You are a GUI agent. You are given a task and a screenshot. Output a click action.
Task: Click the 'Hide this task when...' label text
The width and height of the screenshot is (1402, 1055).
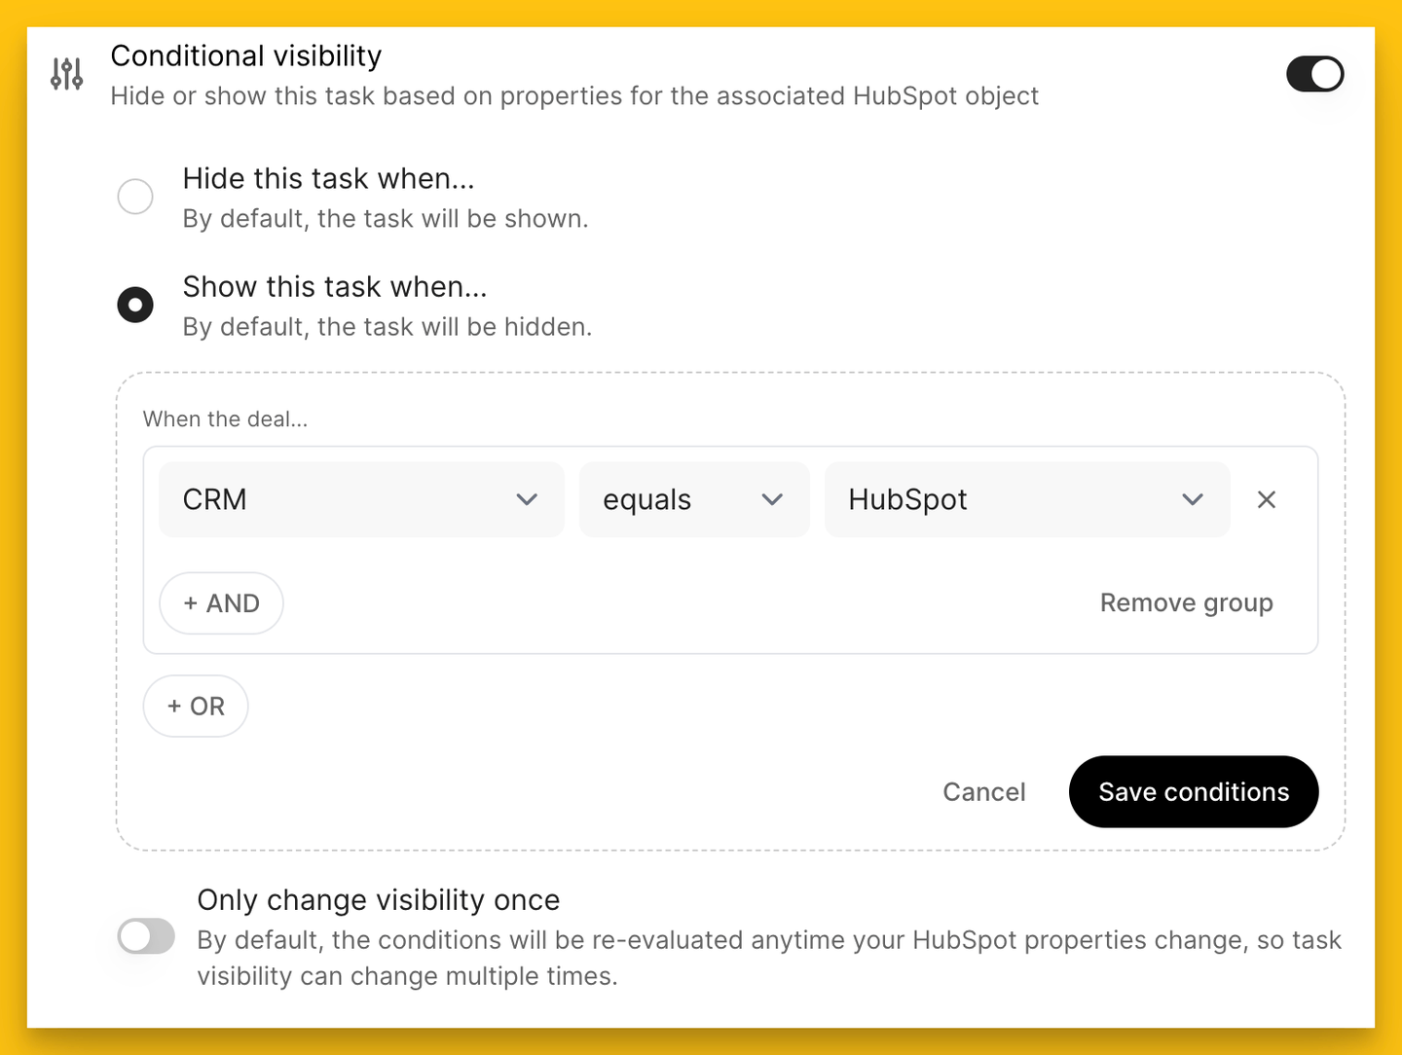click(328, 179)
